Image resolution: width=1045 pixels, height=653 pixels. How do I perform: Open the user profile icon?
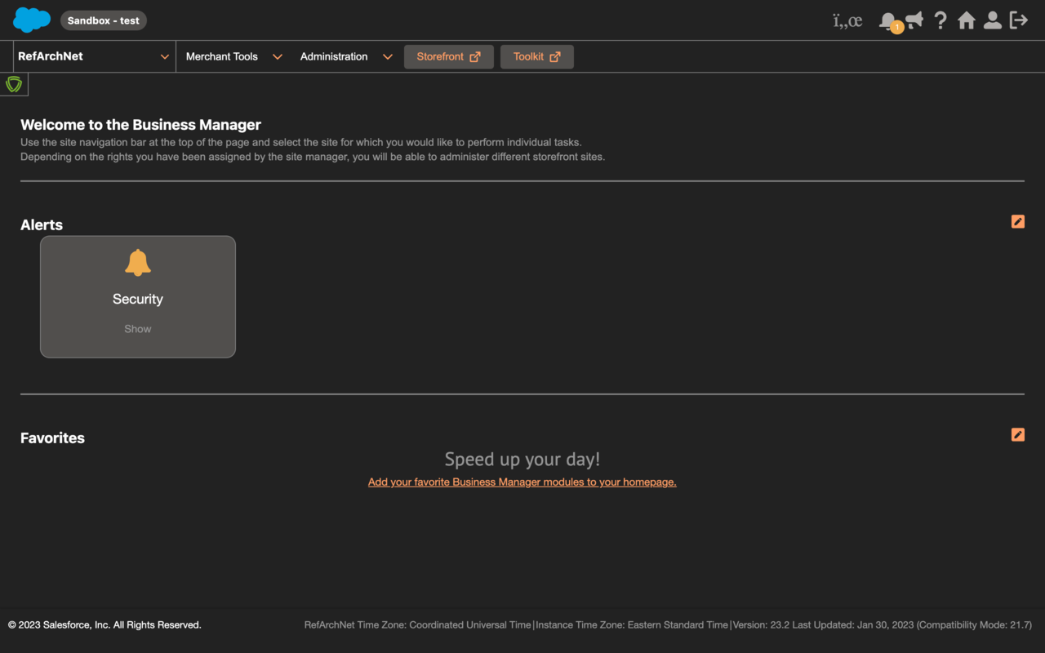coord(993,20)
